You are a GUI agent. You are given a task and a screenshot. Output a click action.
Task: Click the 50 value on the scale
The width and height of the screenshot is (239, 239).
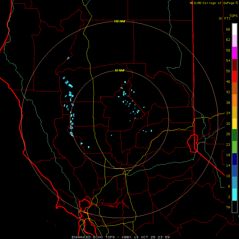click(228, 71)
